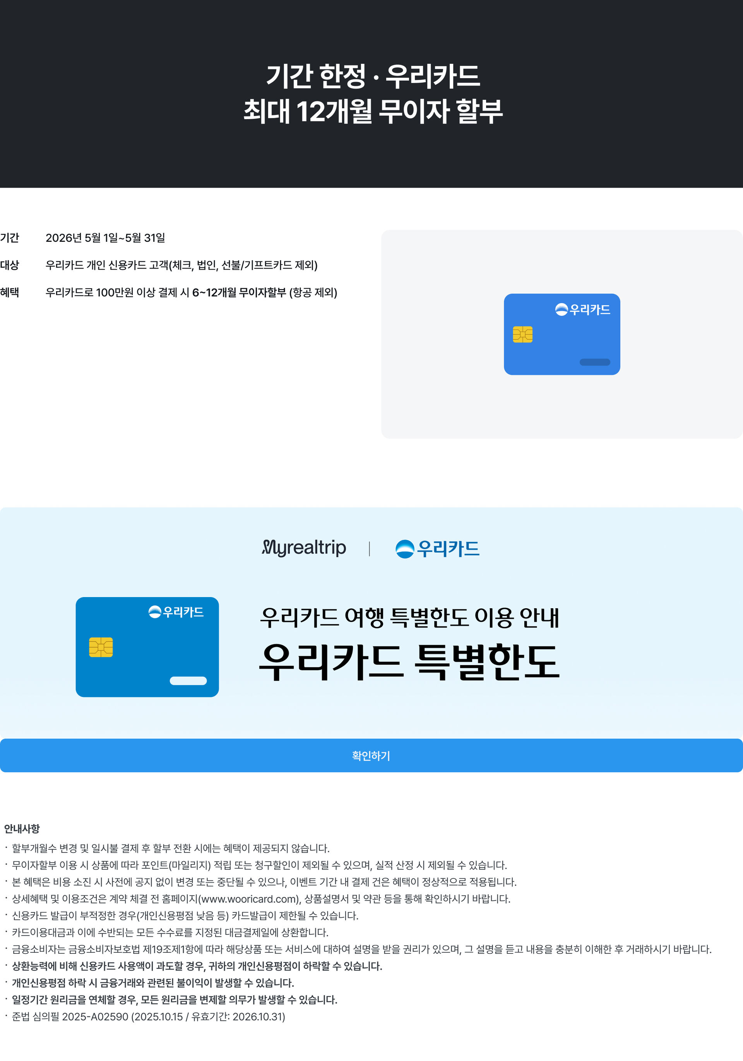Click the 우리카드 개인 신용카드 고객 eligibility text
Image resolution: width=743 pixels, height=1061 pixels.
coord(181,265)
